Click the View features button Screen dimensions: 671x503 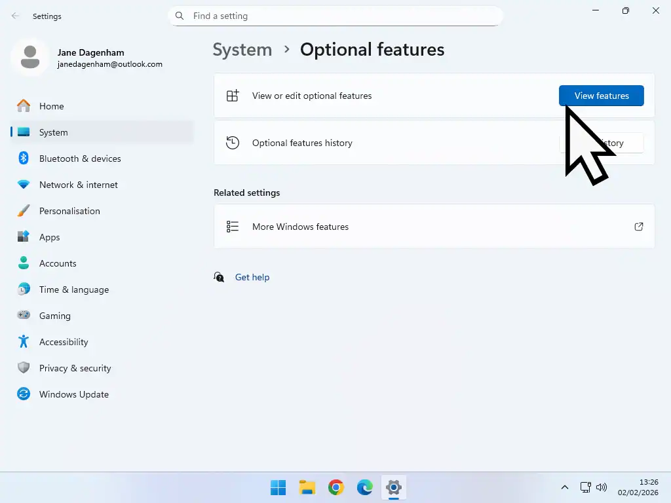[x=601, y=96]
